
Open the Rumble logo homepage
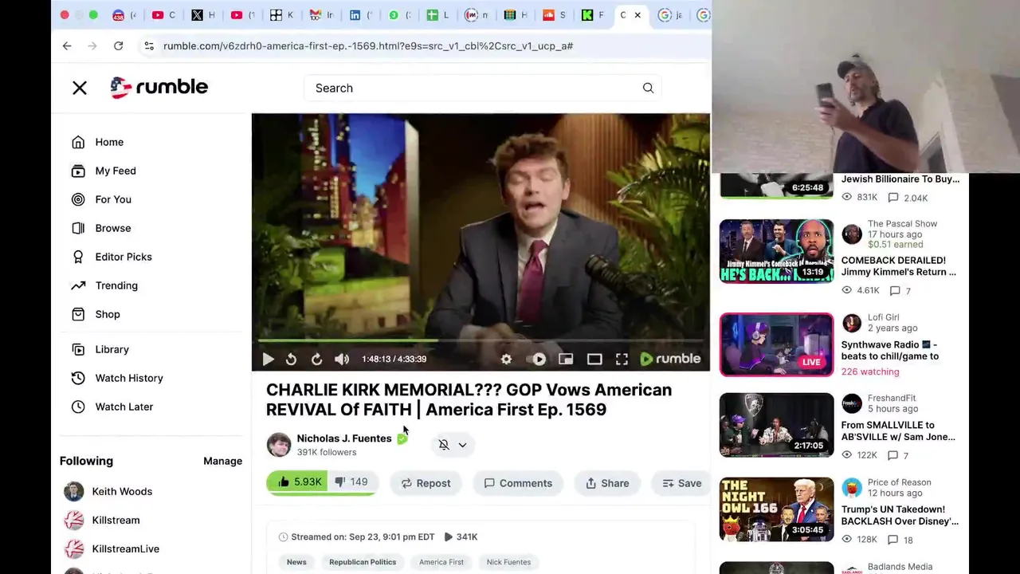click(x=159, y=87)
